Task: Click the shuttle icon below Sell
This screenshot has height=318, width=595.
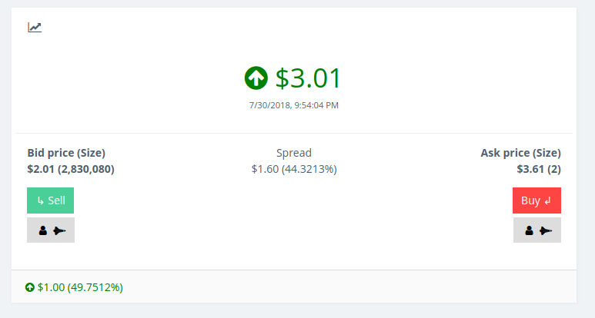Action: pyautogui.click(x=59, y=230)
